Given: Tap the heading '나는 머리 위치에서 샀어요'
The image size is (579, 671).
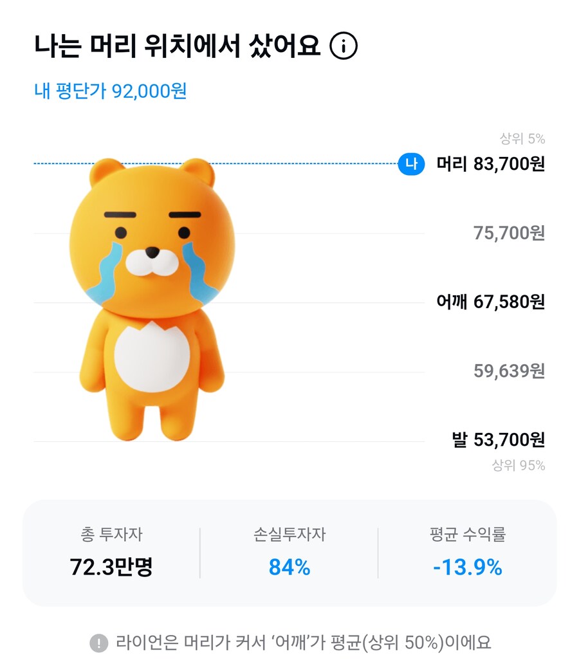Looking at the screenshot, I should click(x=177, y=46).
